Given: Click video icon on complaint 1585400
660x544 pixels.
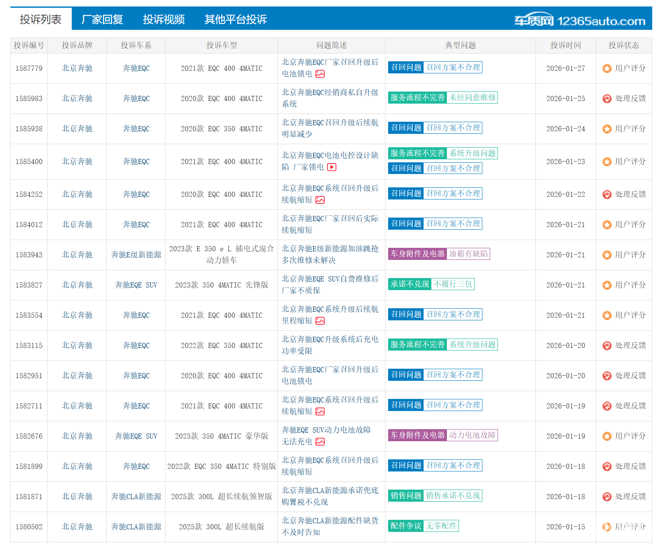Looking at the screenshot, I should [x=332, y=167].
